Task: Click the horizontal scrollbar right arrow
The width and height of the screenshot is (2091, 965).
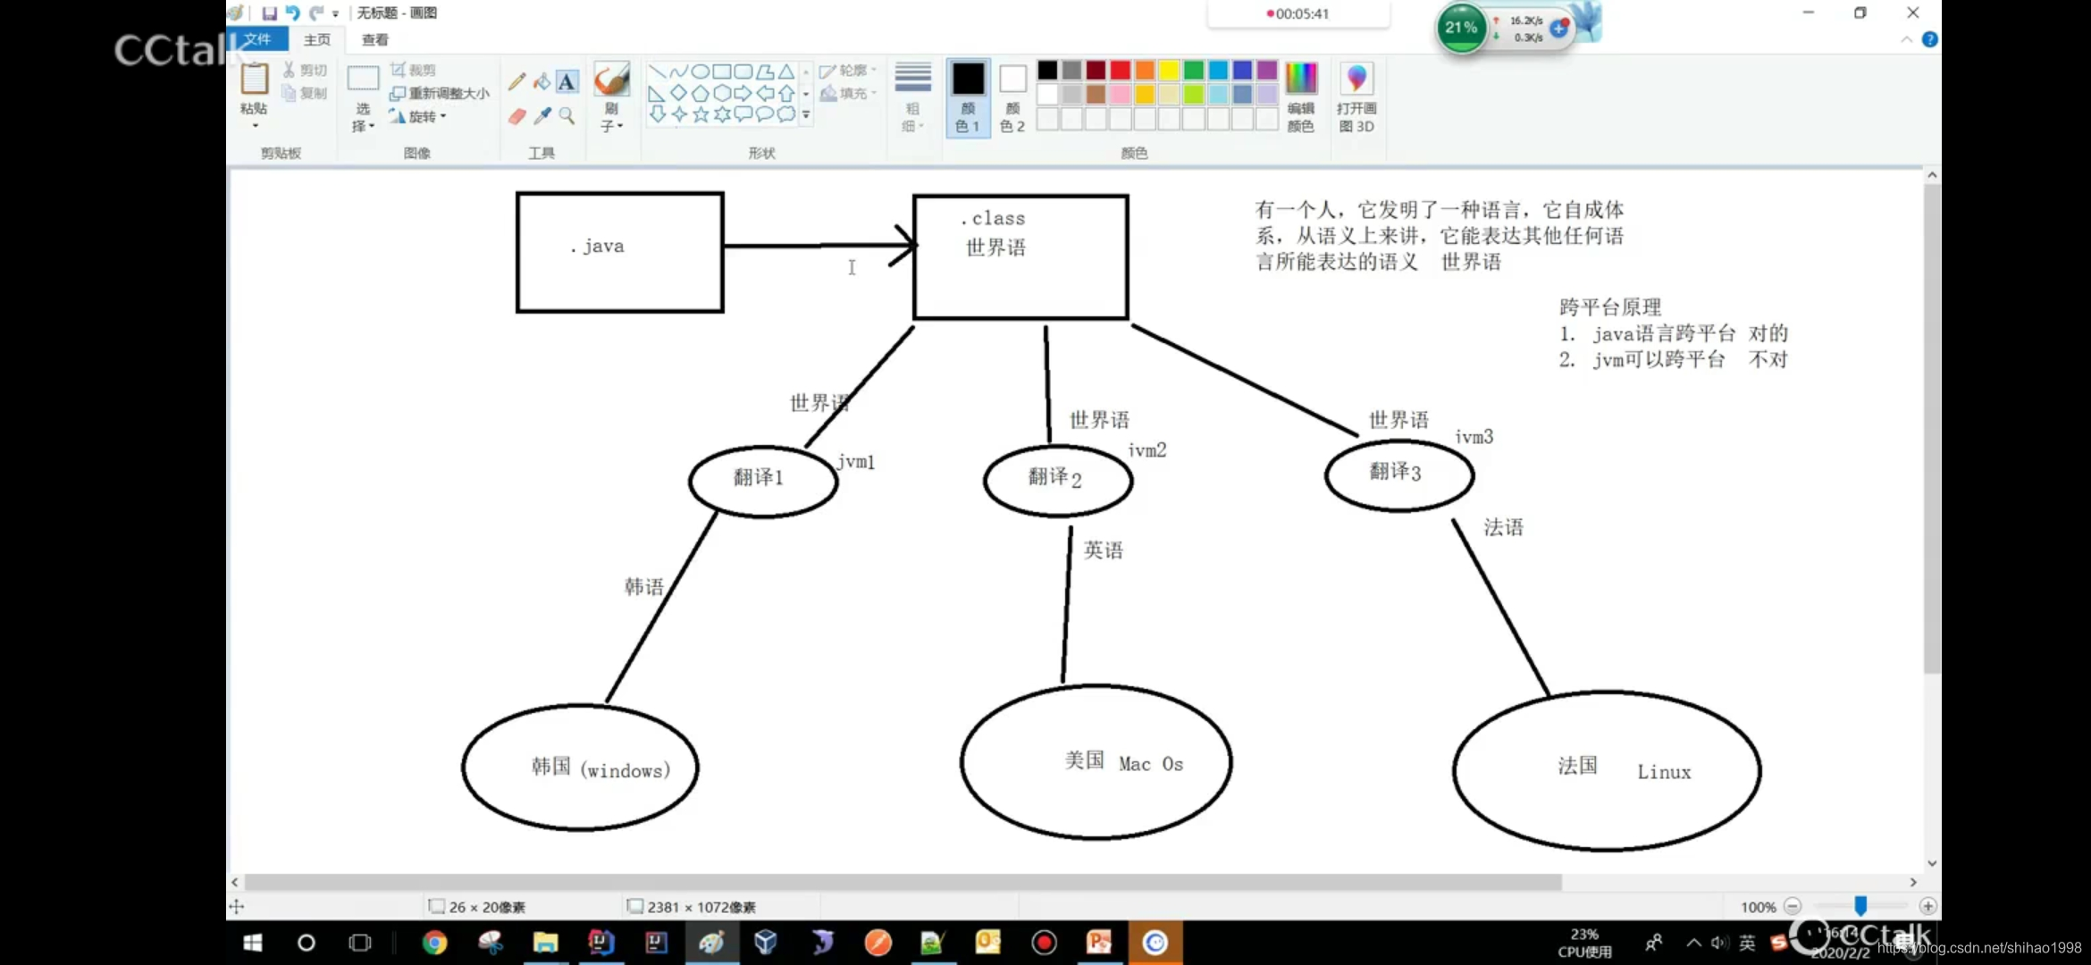Action: [1913, 882]
